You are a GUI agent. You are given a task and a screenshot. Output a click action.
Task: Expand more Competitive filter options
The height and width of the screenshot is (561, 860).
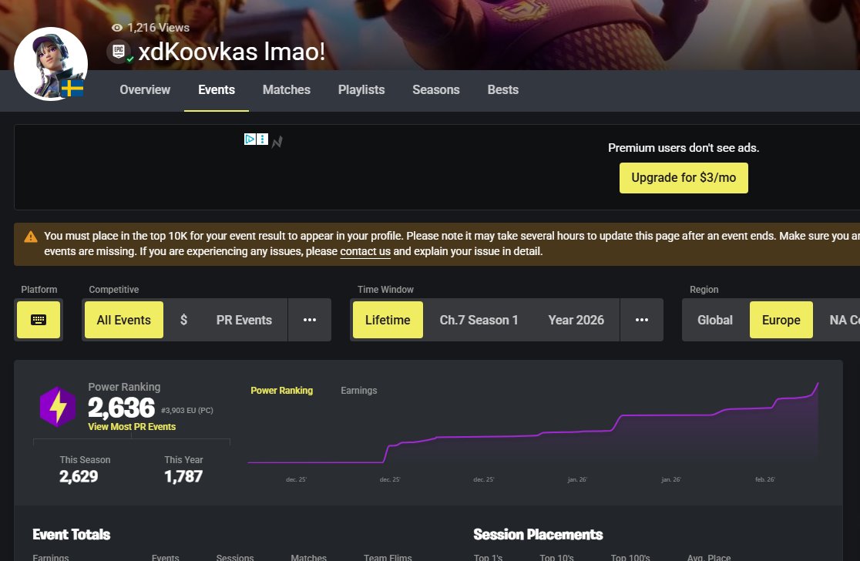click(x=310, y=320)
